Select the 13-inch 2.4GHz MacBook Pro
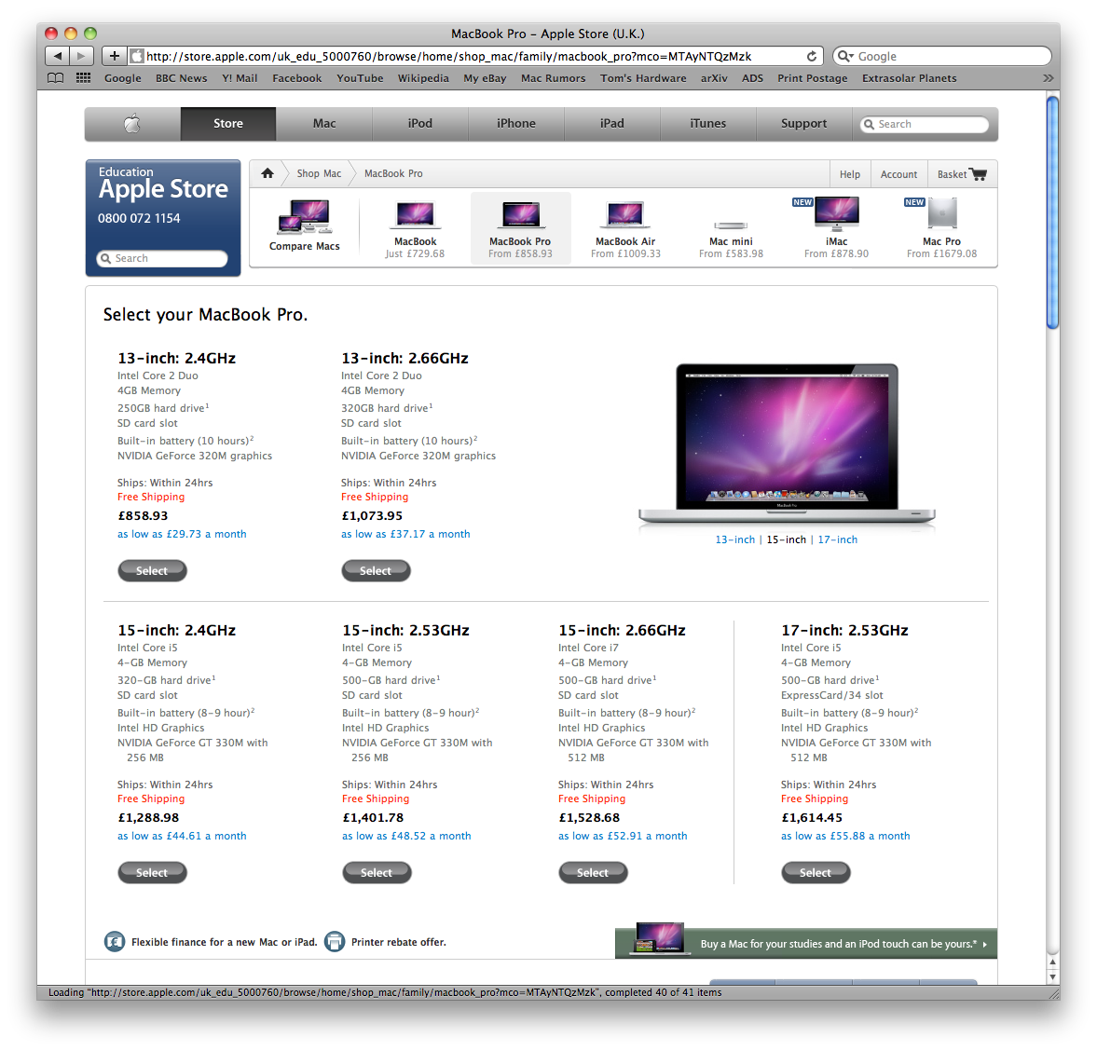 click(x=152, y=570)
